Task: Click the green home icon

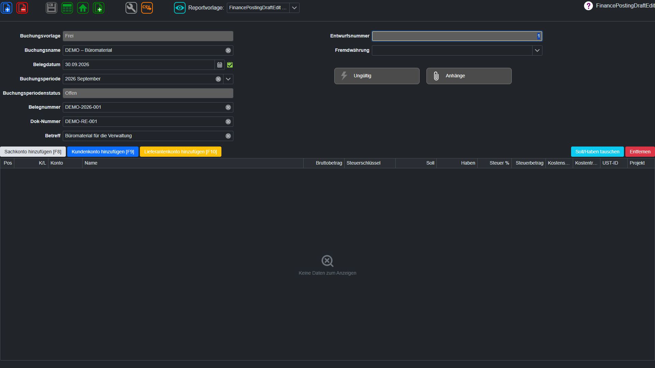Action: pyautogui.click(x=83, y=8)
